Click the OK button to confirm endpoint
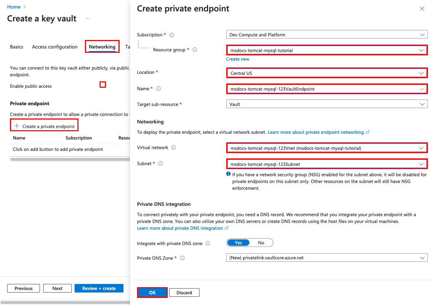This screenshot has height=305, width=435. click(x=152, y=292)
